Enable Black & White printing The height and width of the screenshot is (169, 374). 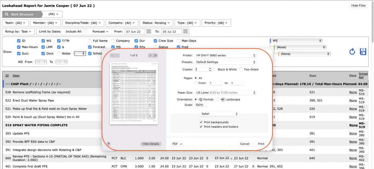pyautogui.click(x=215, y=69)
